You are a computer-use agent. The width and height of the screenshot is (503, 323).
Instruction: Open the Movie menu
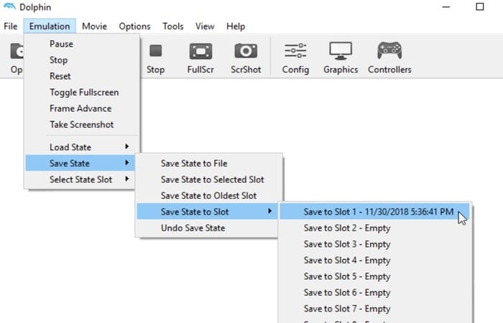click(94, 27)
